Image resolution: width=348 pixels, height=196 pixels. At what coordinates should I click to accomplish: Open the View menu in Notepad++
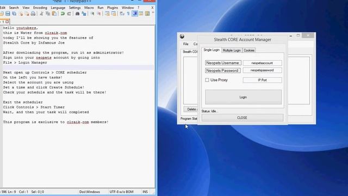point(26,8)
